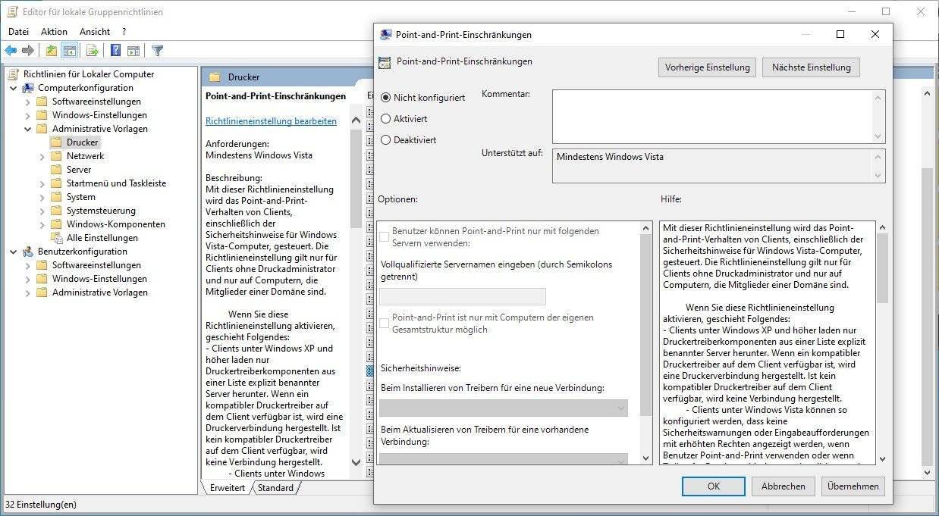The width and height of the screenshot is (939, 516).
Task: Collapse the Administrative Vorlagen tree node
Action: (x=28, y=129)
